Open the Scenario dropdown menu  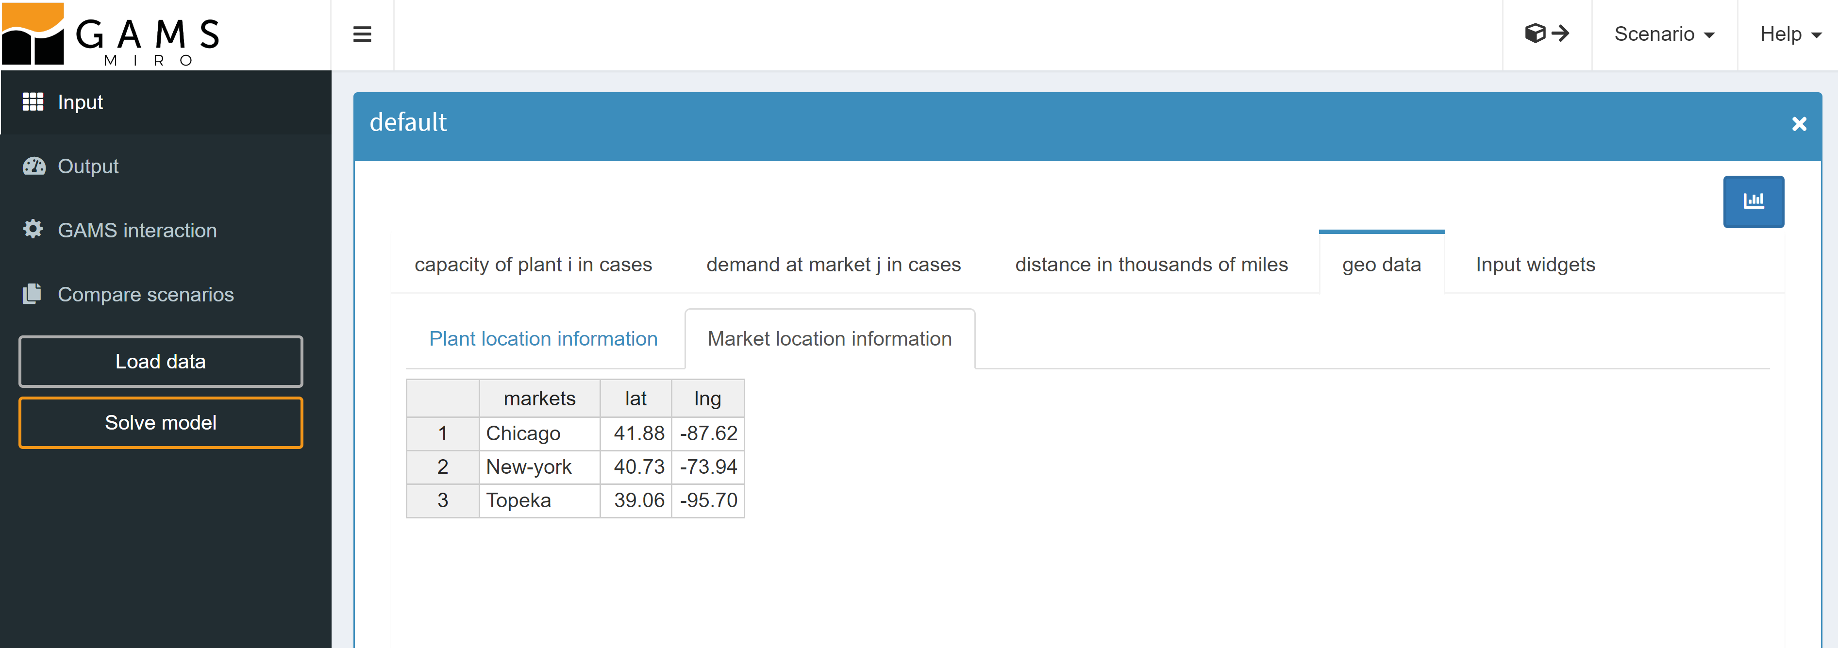click(1663, 34)
